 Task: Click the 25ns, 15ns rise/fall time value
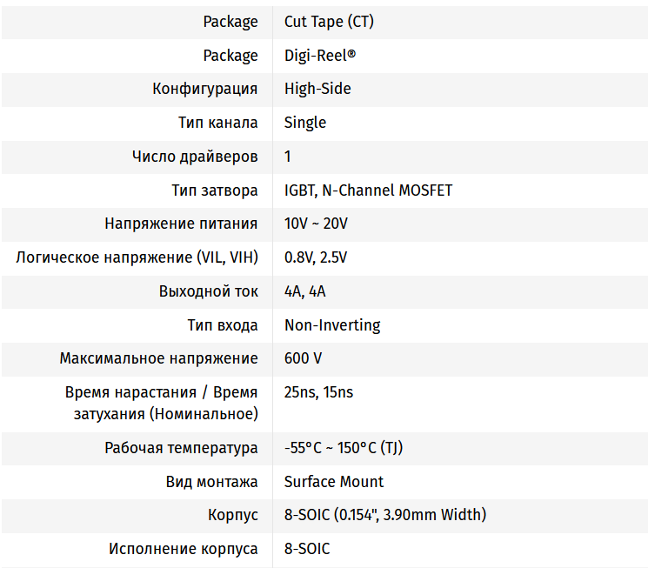(x=318, y=392)
